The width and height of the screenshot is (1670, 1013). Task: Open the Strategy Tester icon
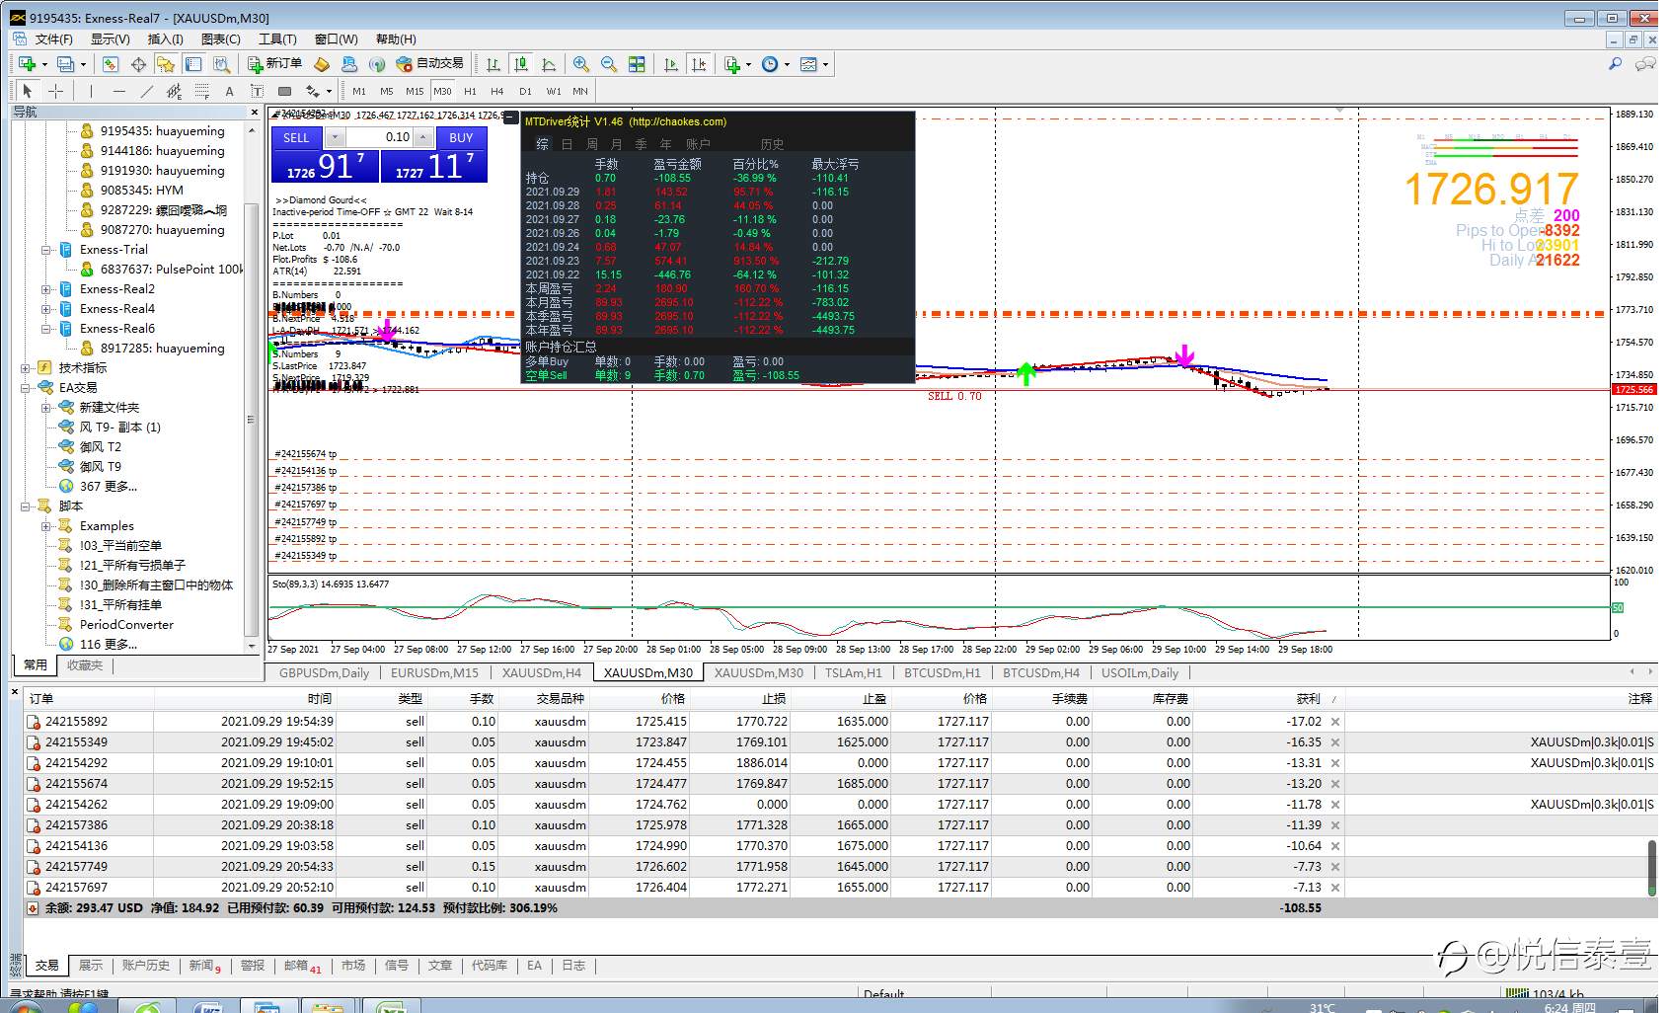point(222,64)
